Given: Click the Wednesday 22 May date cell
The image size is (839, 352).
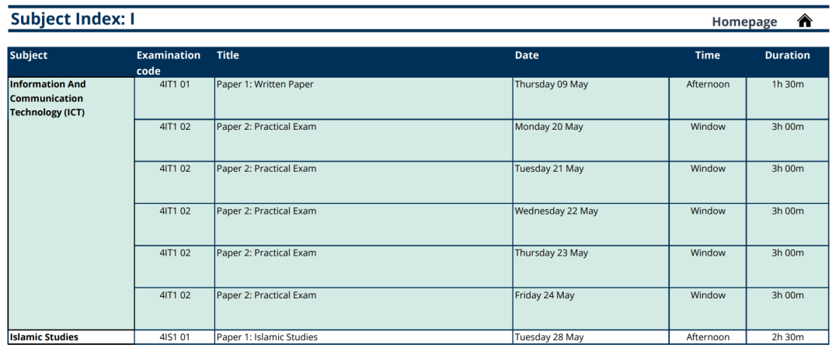Looking at the screenshot, I should 590,225.
